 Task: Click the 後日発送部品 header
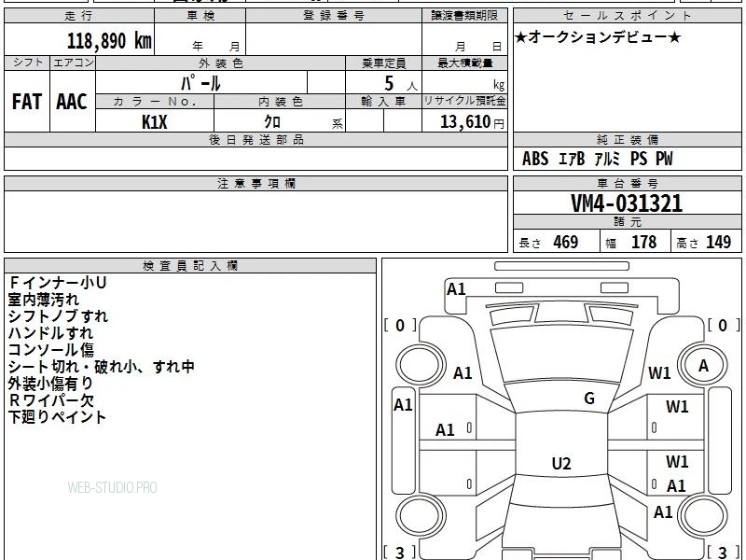pyautogui.click(x=256, y=139)
